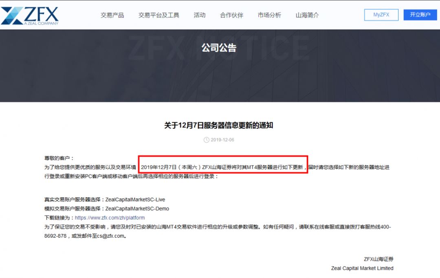
Task: Click the greeting 尊敬的客户：
Action: 59,158
